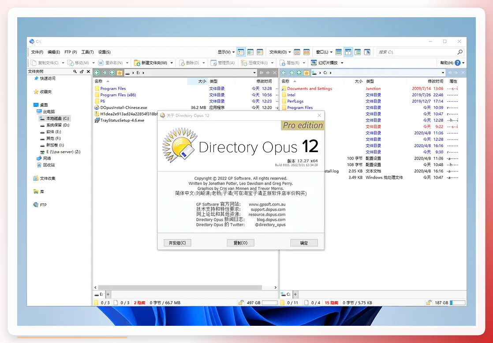Go up a level in E: pane
The width and height of the screenshot is (493, 343).
pos(112,73)
